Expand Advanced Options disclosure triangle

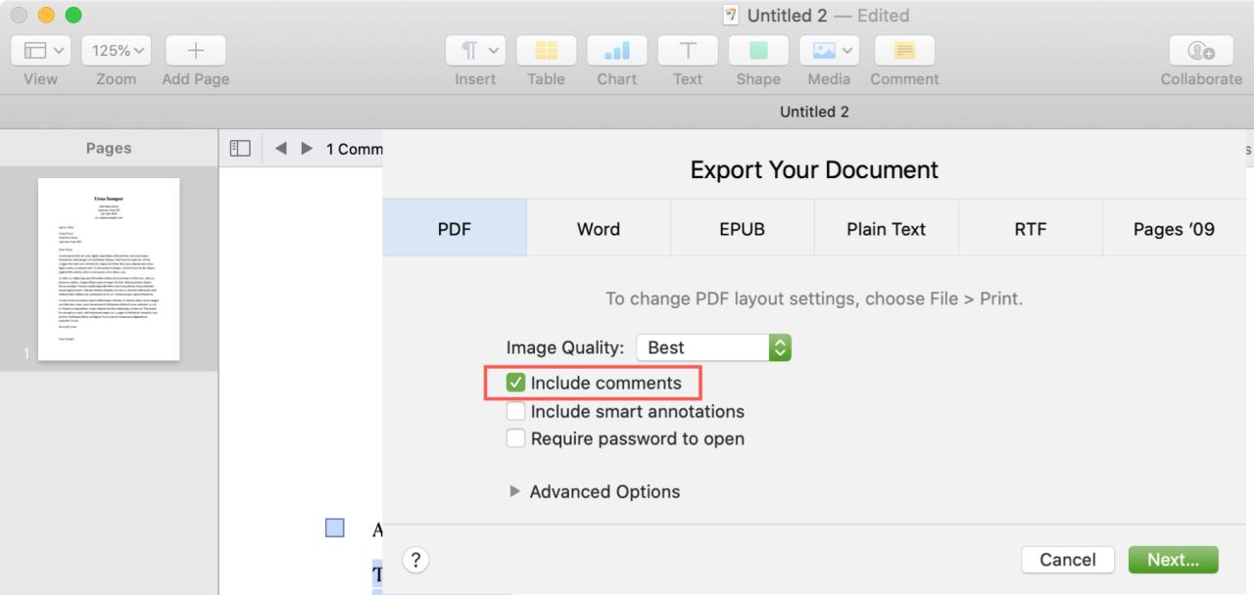coord(515,491)
